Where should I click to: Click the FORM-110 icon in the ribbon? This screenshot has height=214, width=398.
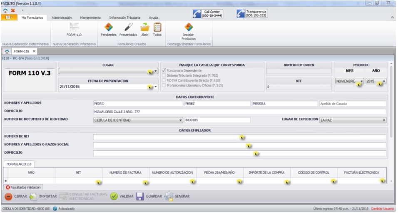[x=74, y=27]
